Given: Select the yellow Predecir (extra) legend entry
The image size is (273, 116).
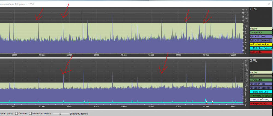Looking at the screenshot, I should [x=261, y=44].
